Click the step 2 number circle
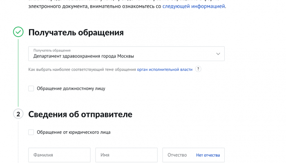Viewport: 286px width, 163px height. pyautogui.click(x=18, y=114)
